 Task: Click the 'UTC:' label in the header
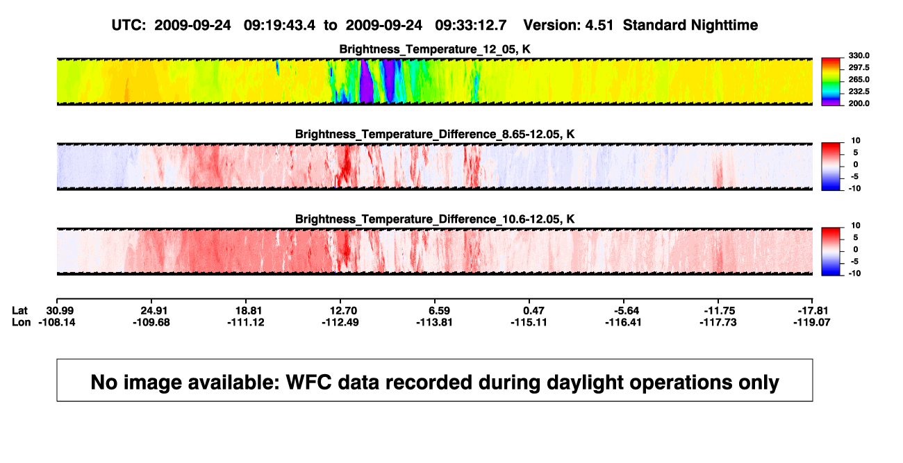[129, 26]
